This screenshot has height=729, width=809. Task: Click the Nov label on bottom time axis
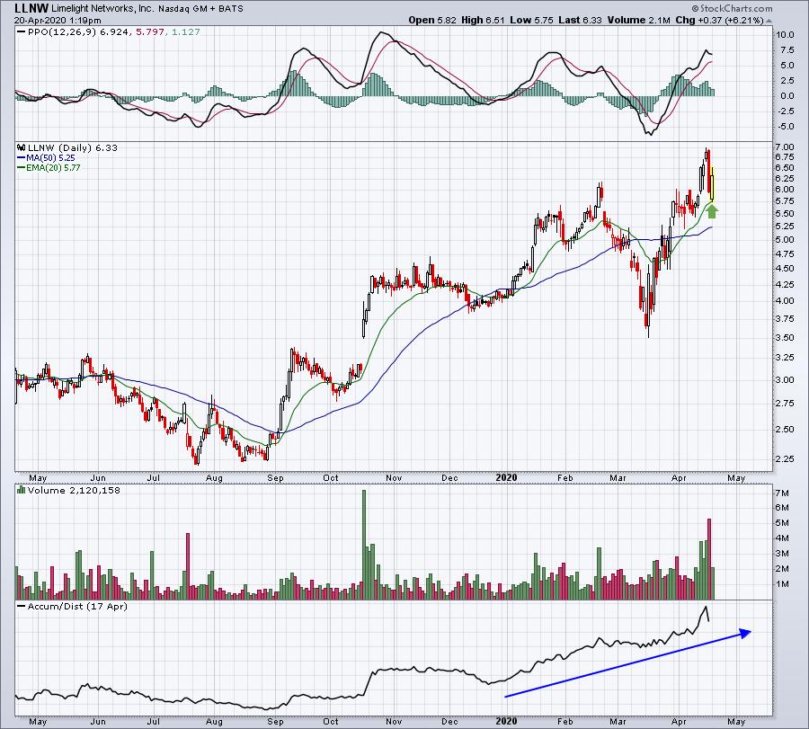[394, 721]
